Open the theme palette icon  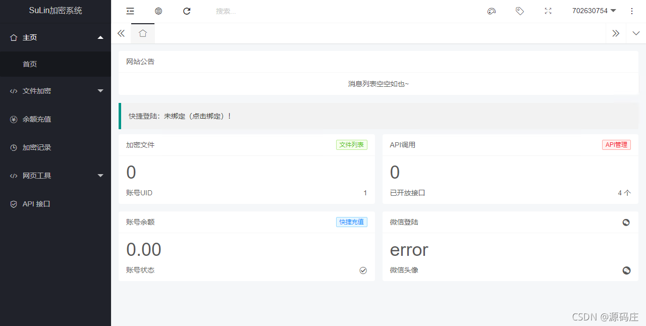coord(492,11)
